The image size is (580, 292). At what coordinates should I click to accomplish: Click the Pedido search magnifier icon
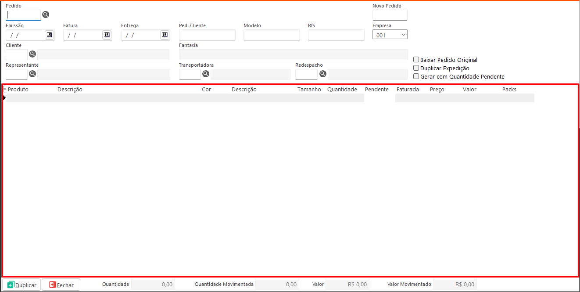point(46,14)
